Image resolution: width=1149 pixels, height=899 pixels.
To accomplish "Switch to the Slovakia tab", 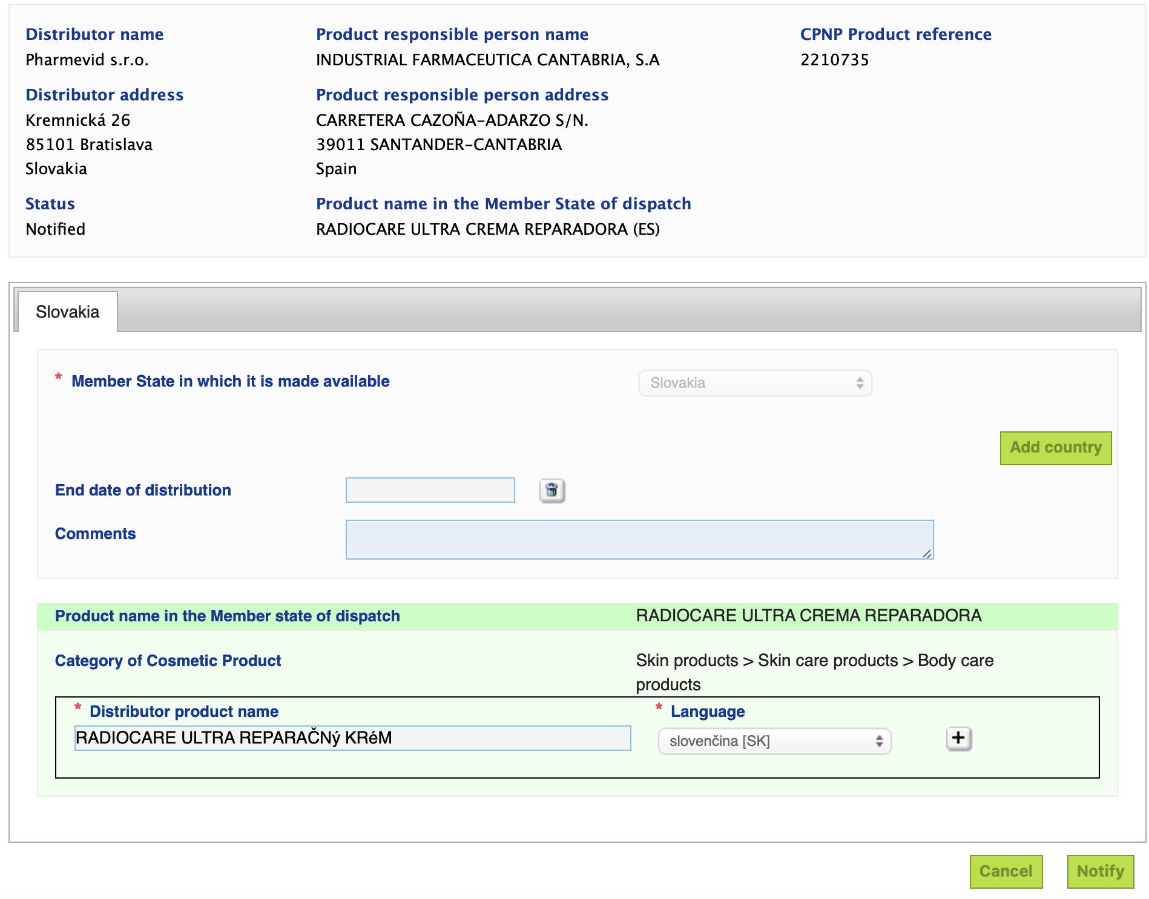I will pos(68,312).
